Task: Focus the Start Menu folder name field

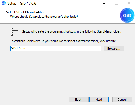Action: click(x=56, y=48)
